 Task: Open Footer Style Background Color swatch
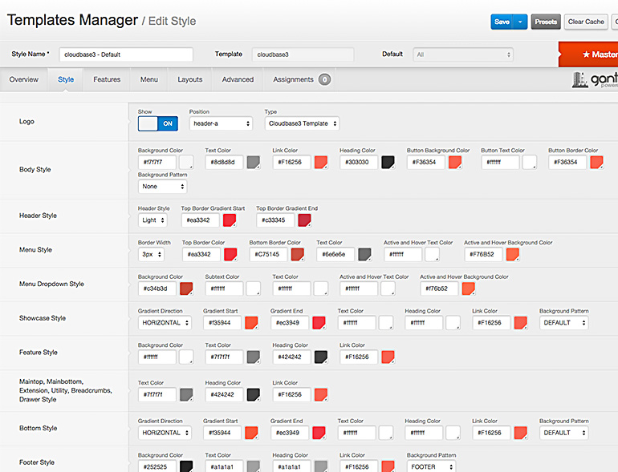186,466
